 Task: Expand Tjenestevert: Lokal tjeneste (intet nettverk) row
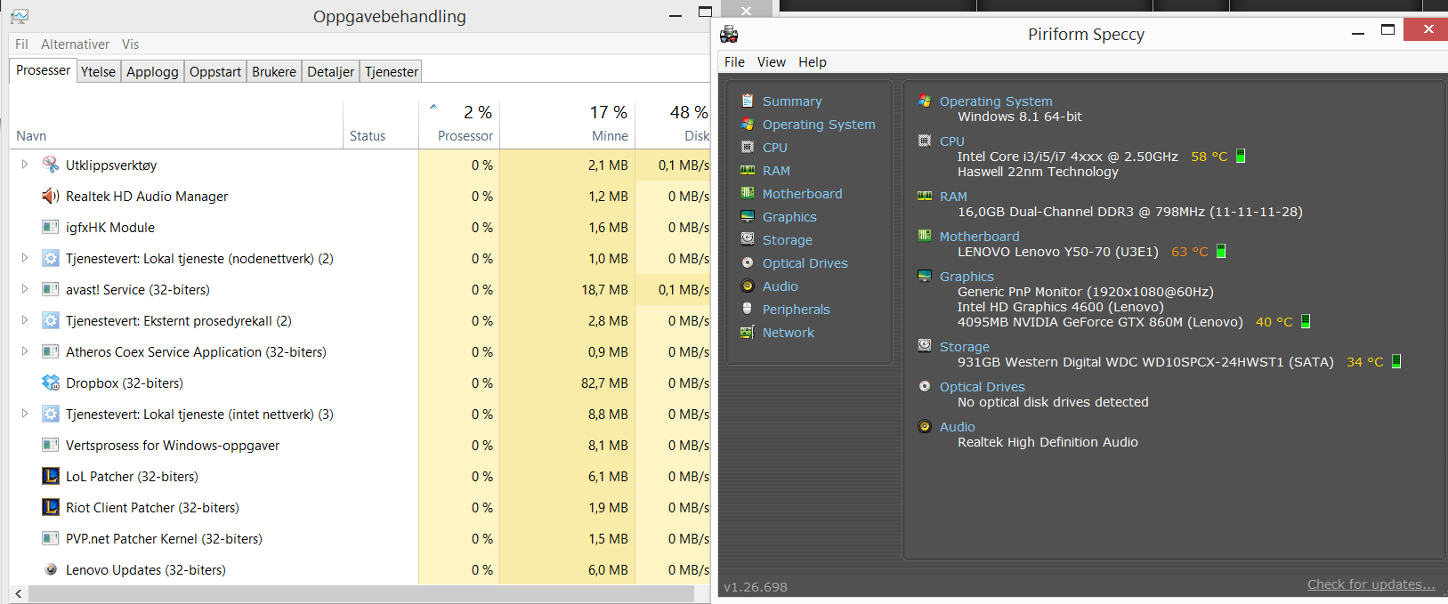pos(25,414)
